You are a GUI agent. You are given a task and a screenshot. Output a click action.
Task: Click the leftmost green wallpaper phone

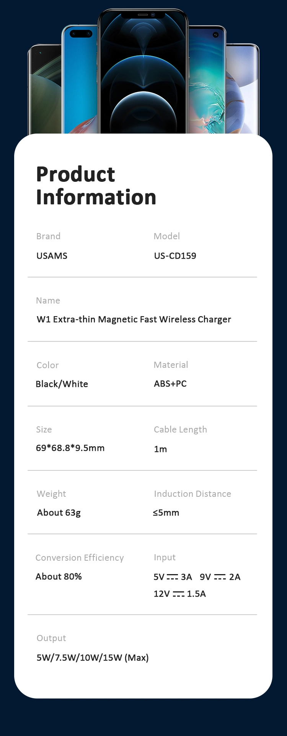45,89
